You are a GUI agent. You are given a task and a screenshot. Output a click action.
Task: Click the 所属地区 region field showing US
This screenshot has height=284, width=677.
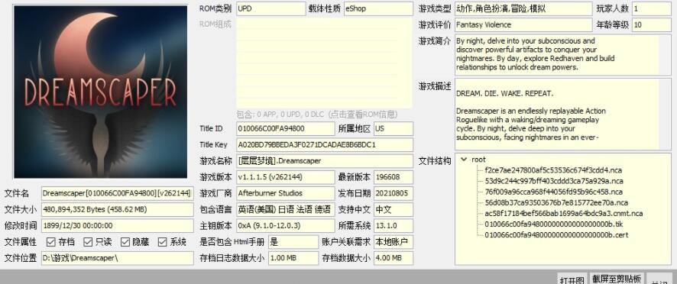click(x=394, y=128)
